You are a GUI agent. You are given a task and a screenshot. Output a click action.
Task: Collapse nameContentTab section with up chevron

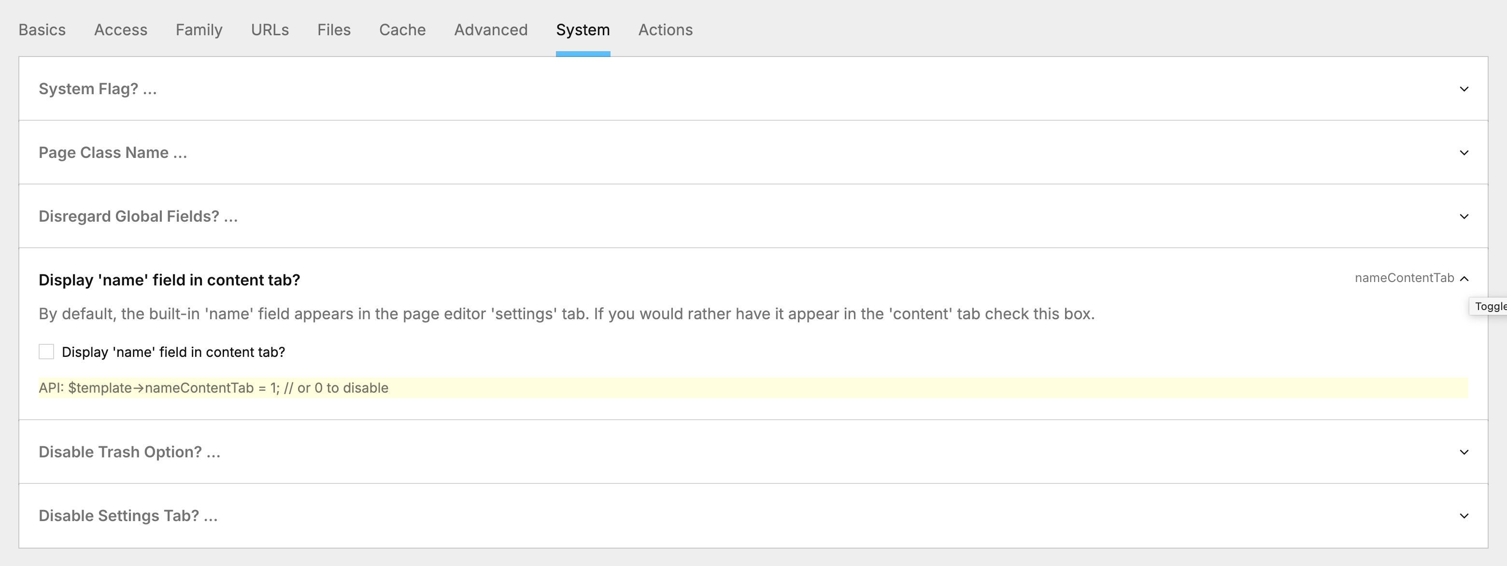1464,279
